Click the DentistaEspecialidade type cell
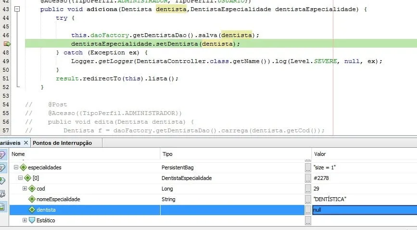 (187, 178)
